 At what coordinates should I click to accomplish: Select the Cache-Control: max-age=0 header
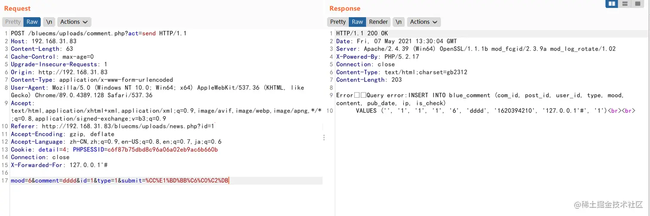52,57
